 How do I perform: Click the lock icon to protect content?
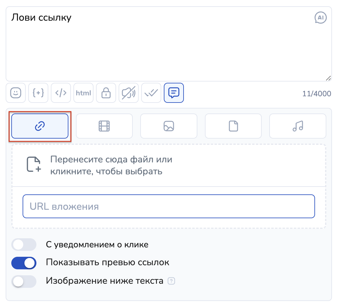coord(106,93)
